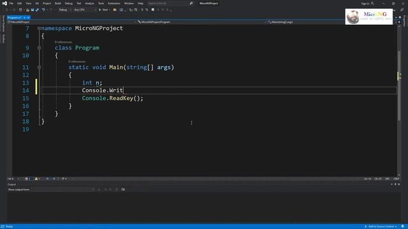Click 0 references above Main method
408x229 pixels.
point(76,62)
